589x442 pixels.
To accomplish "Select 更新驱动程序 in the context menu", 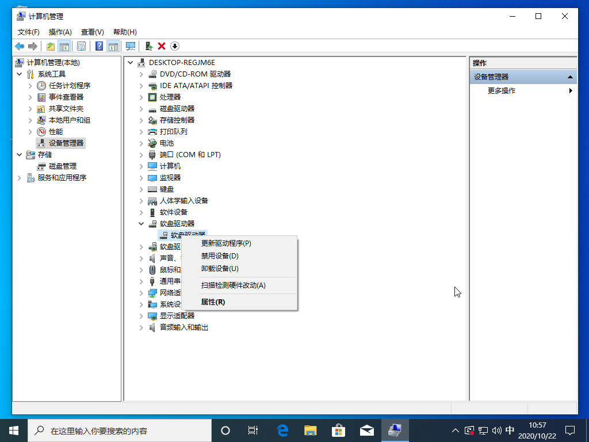I will [x=227, y=243].
